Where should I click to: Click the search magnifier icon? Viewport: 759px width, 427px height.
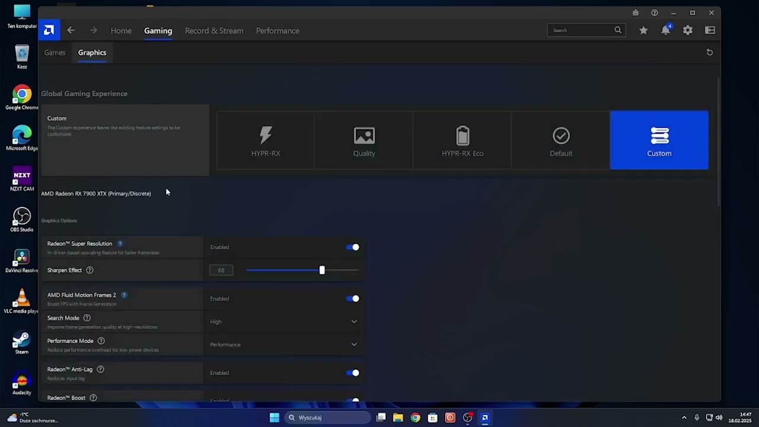coord(618,30)
